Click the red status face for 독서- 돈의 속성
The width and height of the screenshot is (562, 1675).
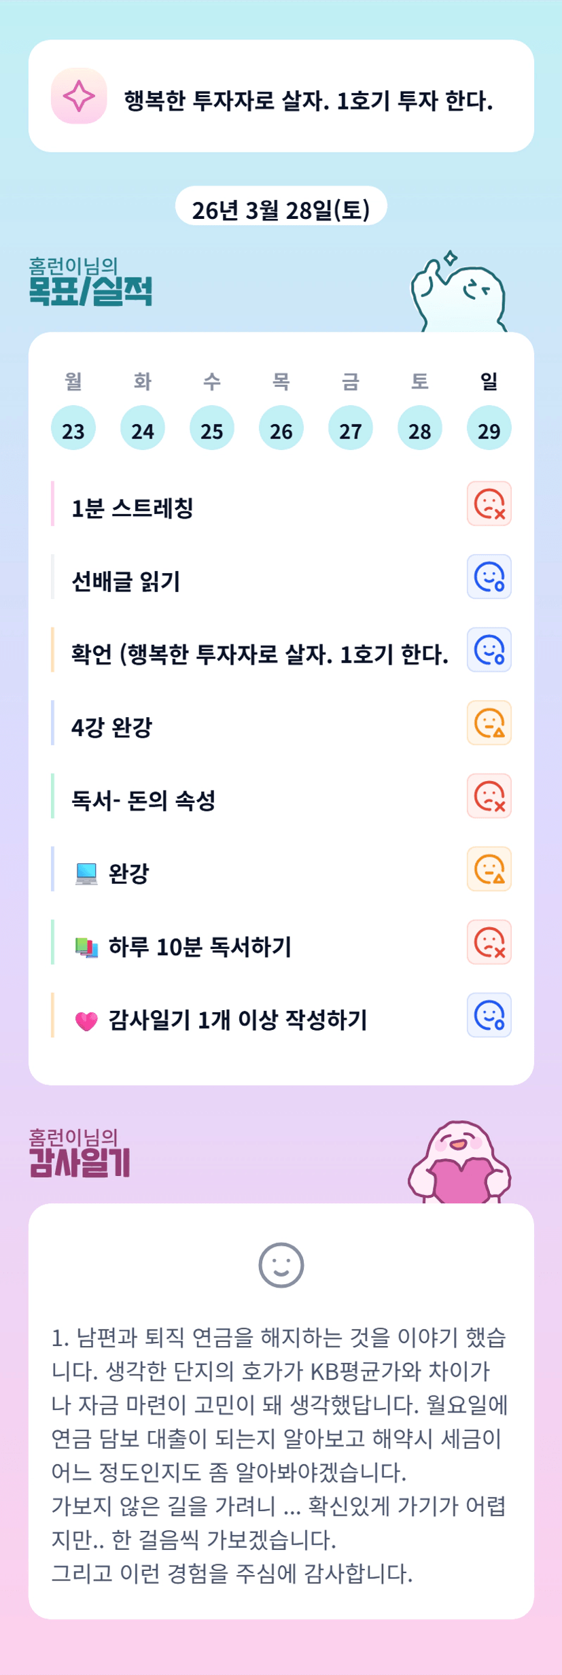click(489, 796)
